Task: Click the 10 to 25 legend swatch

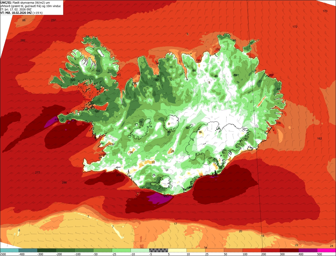Action: [x=196, y=250]
